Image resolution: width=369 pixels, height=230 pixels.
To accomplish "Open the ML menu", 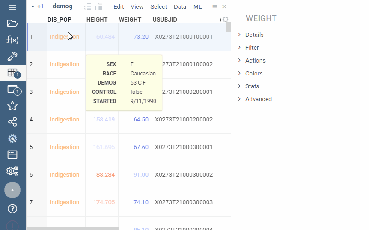I will tap(197, 7).
